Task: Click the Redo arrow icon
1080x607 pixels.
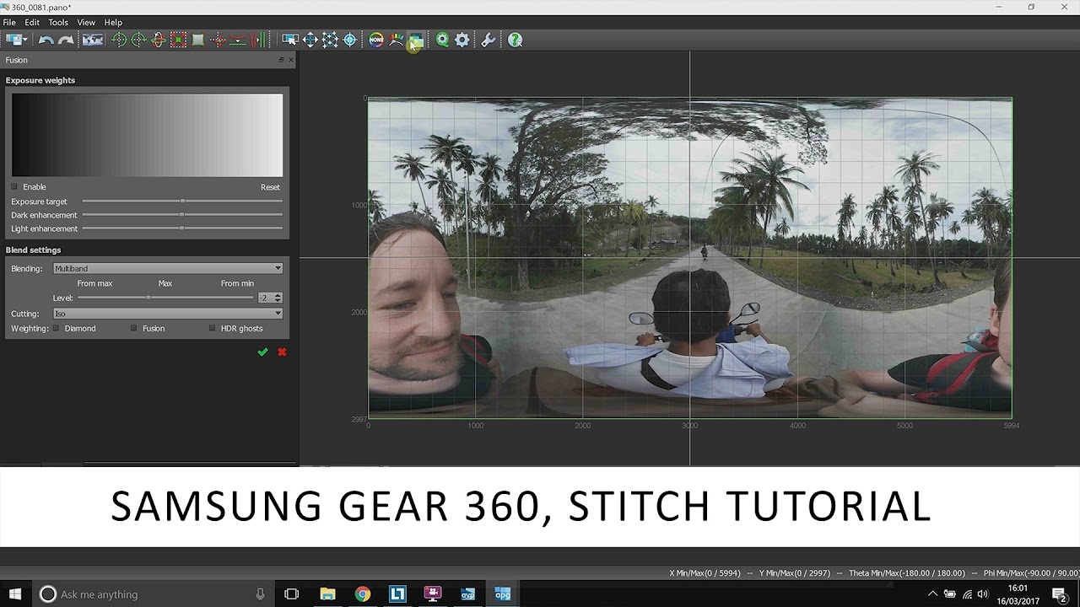Action: coord(66,40)
